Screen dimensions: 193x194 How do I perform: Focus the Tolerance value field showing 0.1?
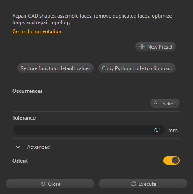89,130
